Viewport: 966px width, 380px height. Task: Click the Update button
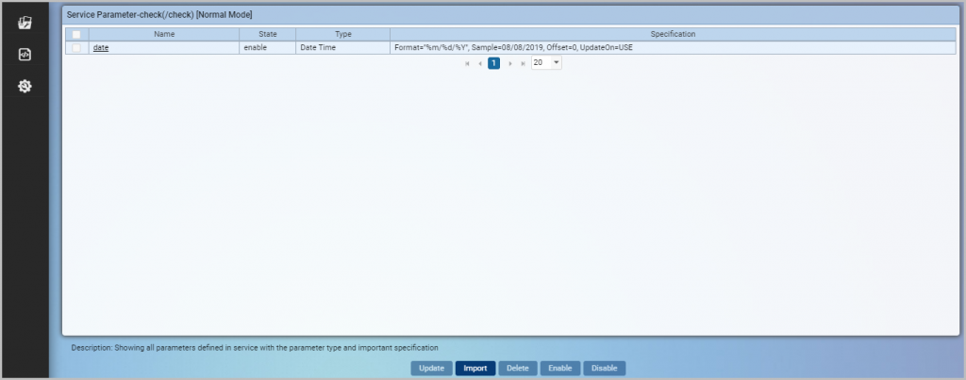point(432,369)
